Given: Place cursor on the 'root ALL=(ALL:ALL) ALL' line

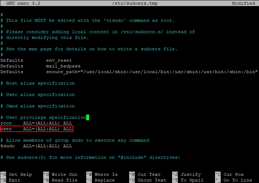Looking at the screenshot, I should 36,123.
